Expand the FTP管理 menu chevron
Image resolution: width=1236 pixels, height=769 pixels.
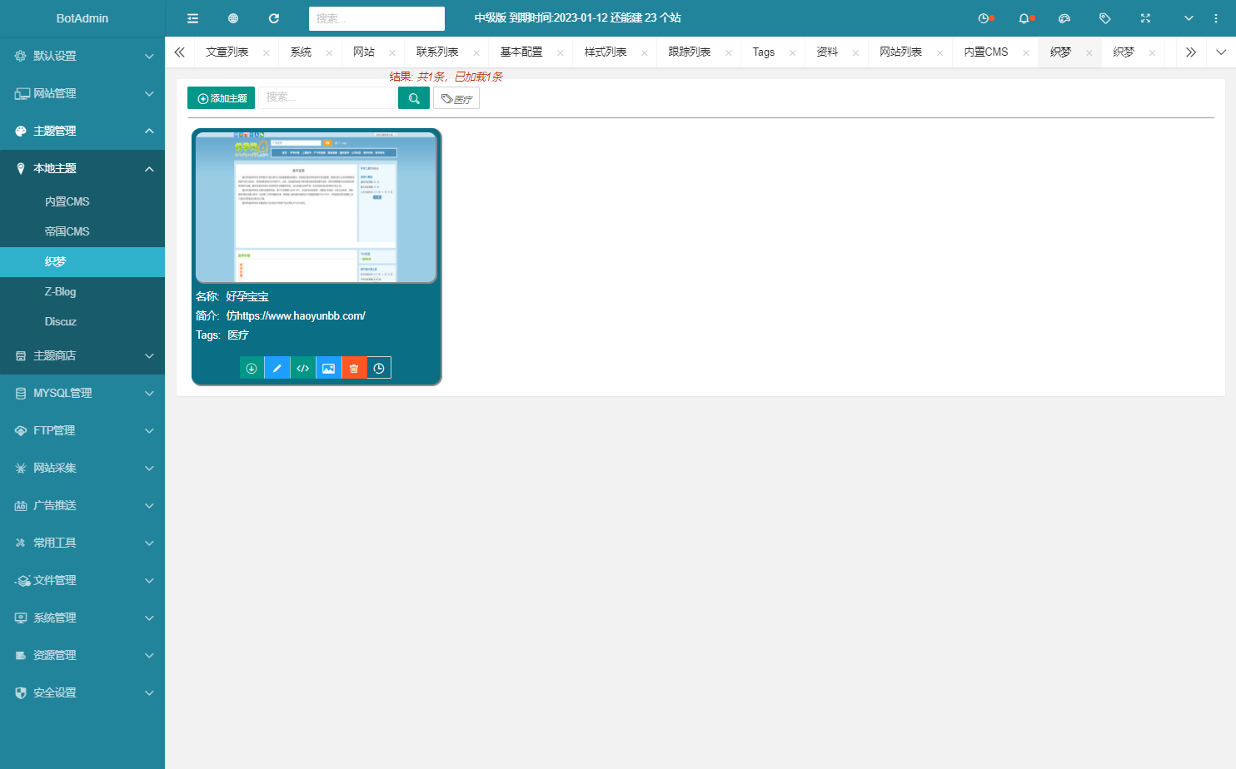tap(149, 430)
